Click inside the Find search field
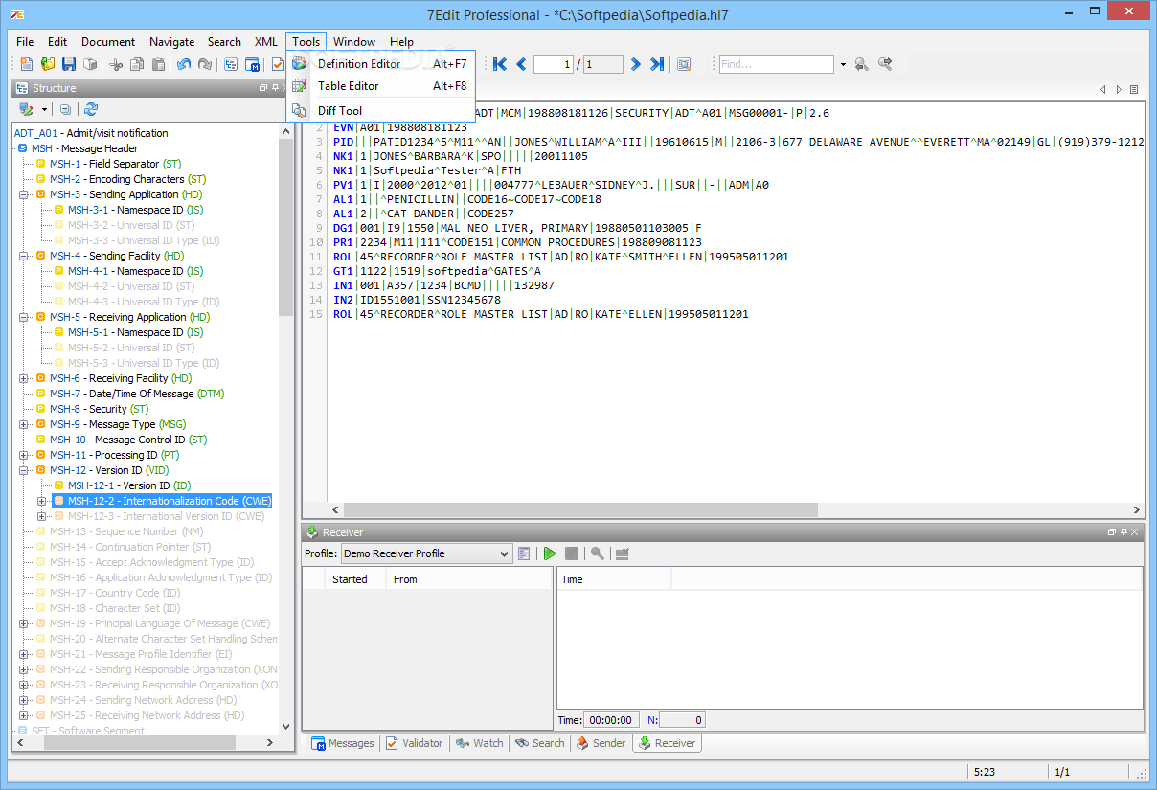Screen dimensions: 1157x790 click(776, 64)
